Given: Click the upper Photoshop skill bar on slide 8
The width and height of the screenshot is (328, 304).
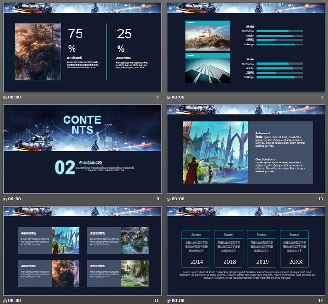Looking at the screenshot, I should (x=280, y=31).
